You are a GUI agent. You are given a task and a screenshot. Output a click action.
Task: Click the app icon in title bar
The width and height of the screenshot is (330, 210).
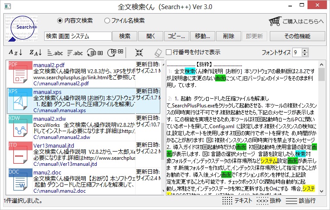coord(7,6)
